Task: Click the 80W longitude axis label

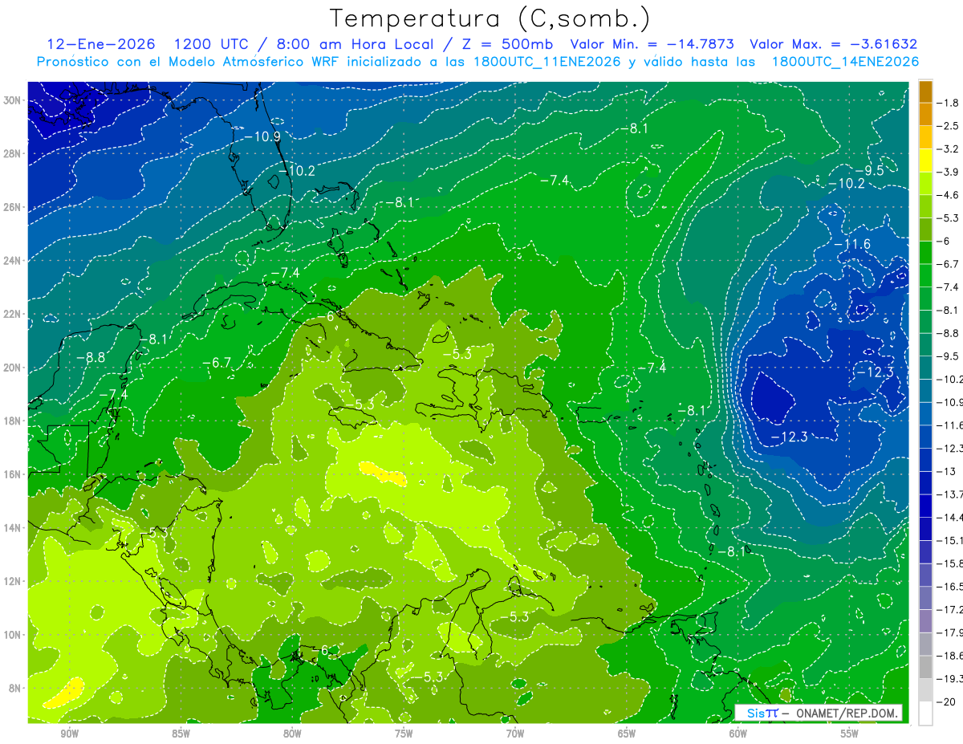Action: (292, 734)
